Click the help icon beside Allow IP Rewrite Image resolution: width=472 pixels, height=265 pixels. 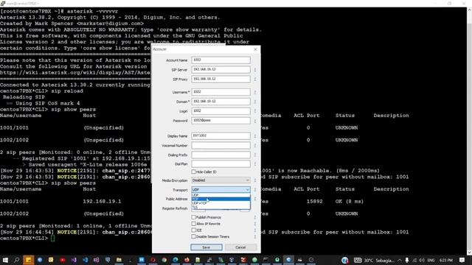(255, 224)
